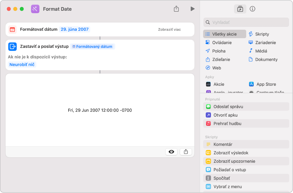Focus the Vyhľadať search field
Screen dimensions: 293x193
tap(246, 22)
